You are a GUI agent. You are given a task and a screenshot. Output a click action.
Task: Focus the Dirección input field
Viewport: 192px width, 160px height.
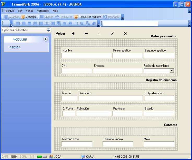tap(111, 98)
